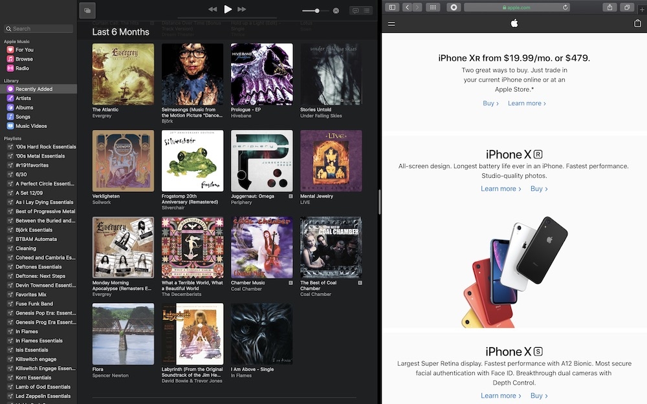This screenshot has width=647, height=404.
Task: Open Mental Jewelry album by LIVE
Action: click(x=331, y=161)
